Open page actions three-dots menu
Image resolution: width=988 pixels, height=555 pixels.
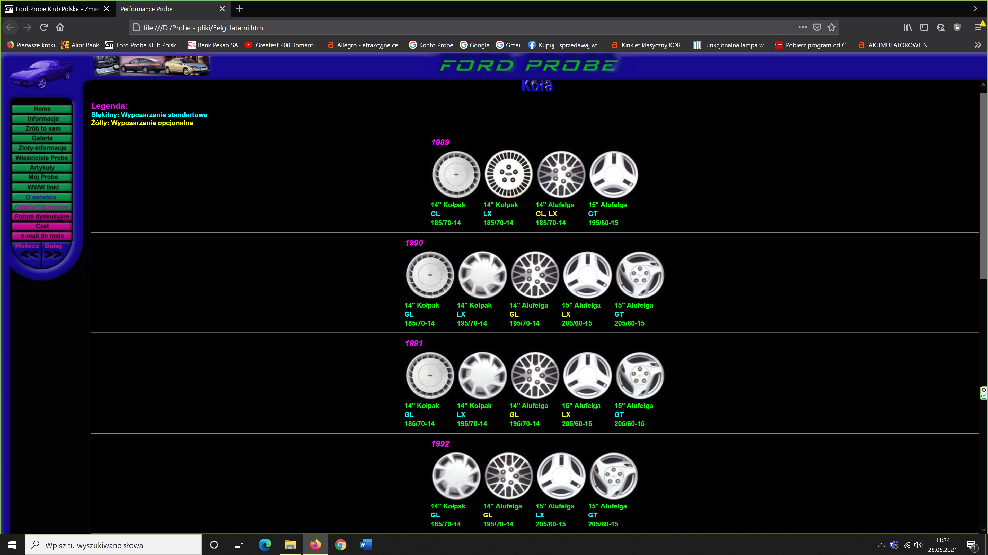pos(802,27)
